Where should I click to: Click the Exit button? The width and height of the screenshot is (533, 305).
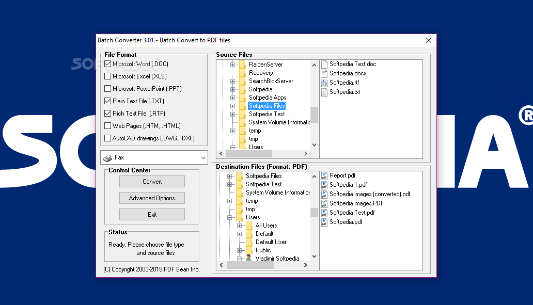coord(152,215)
